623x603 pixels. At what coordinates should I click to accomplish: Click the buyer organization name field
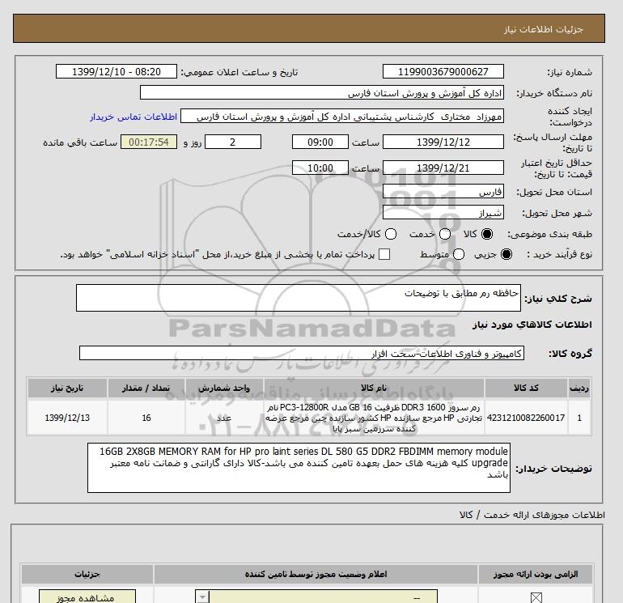[322, 93]
